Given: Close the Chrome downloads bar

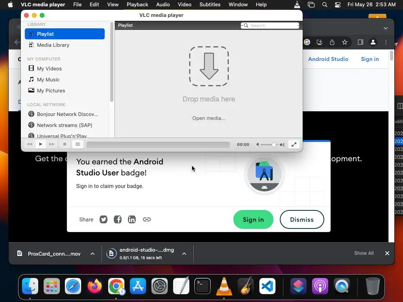Looking at the screenshot, I should point(387,253).
